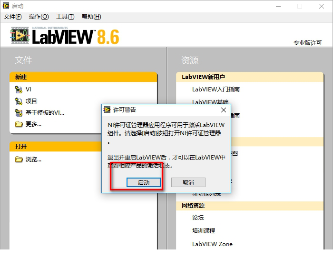Viewport: 333px width, 259px height.
Task: Open the 文件(F) menu
Action: pyautogui.click(x=13, y=17)
